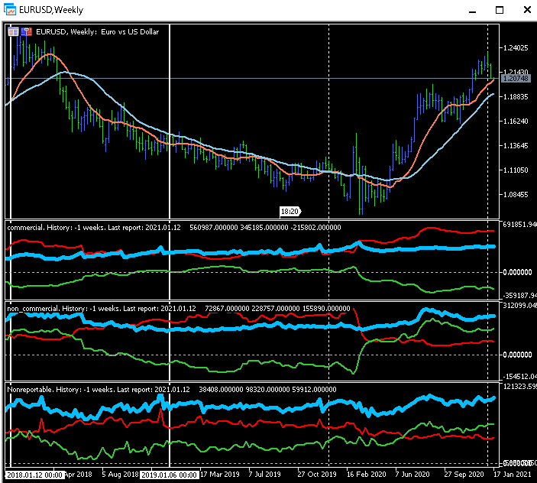Click the 17 Jan 2021 time axis label
This screenshot has width=537, height=483.
pyautogui.click(x=512, y=475)
